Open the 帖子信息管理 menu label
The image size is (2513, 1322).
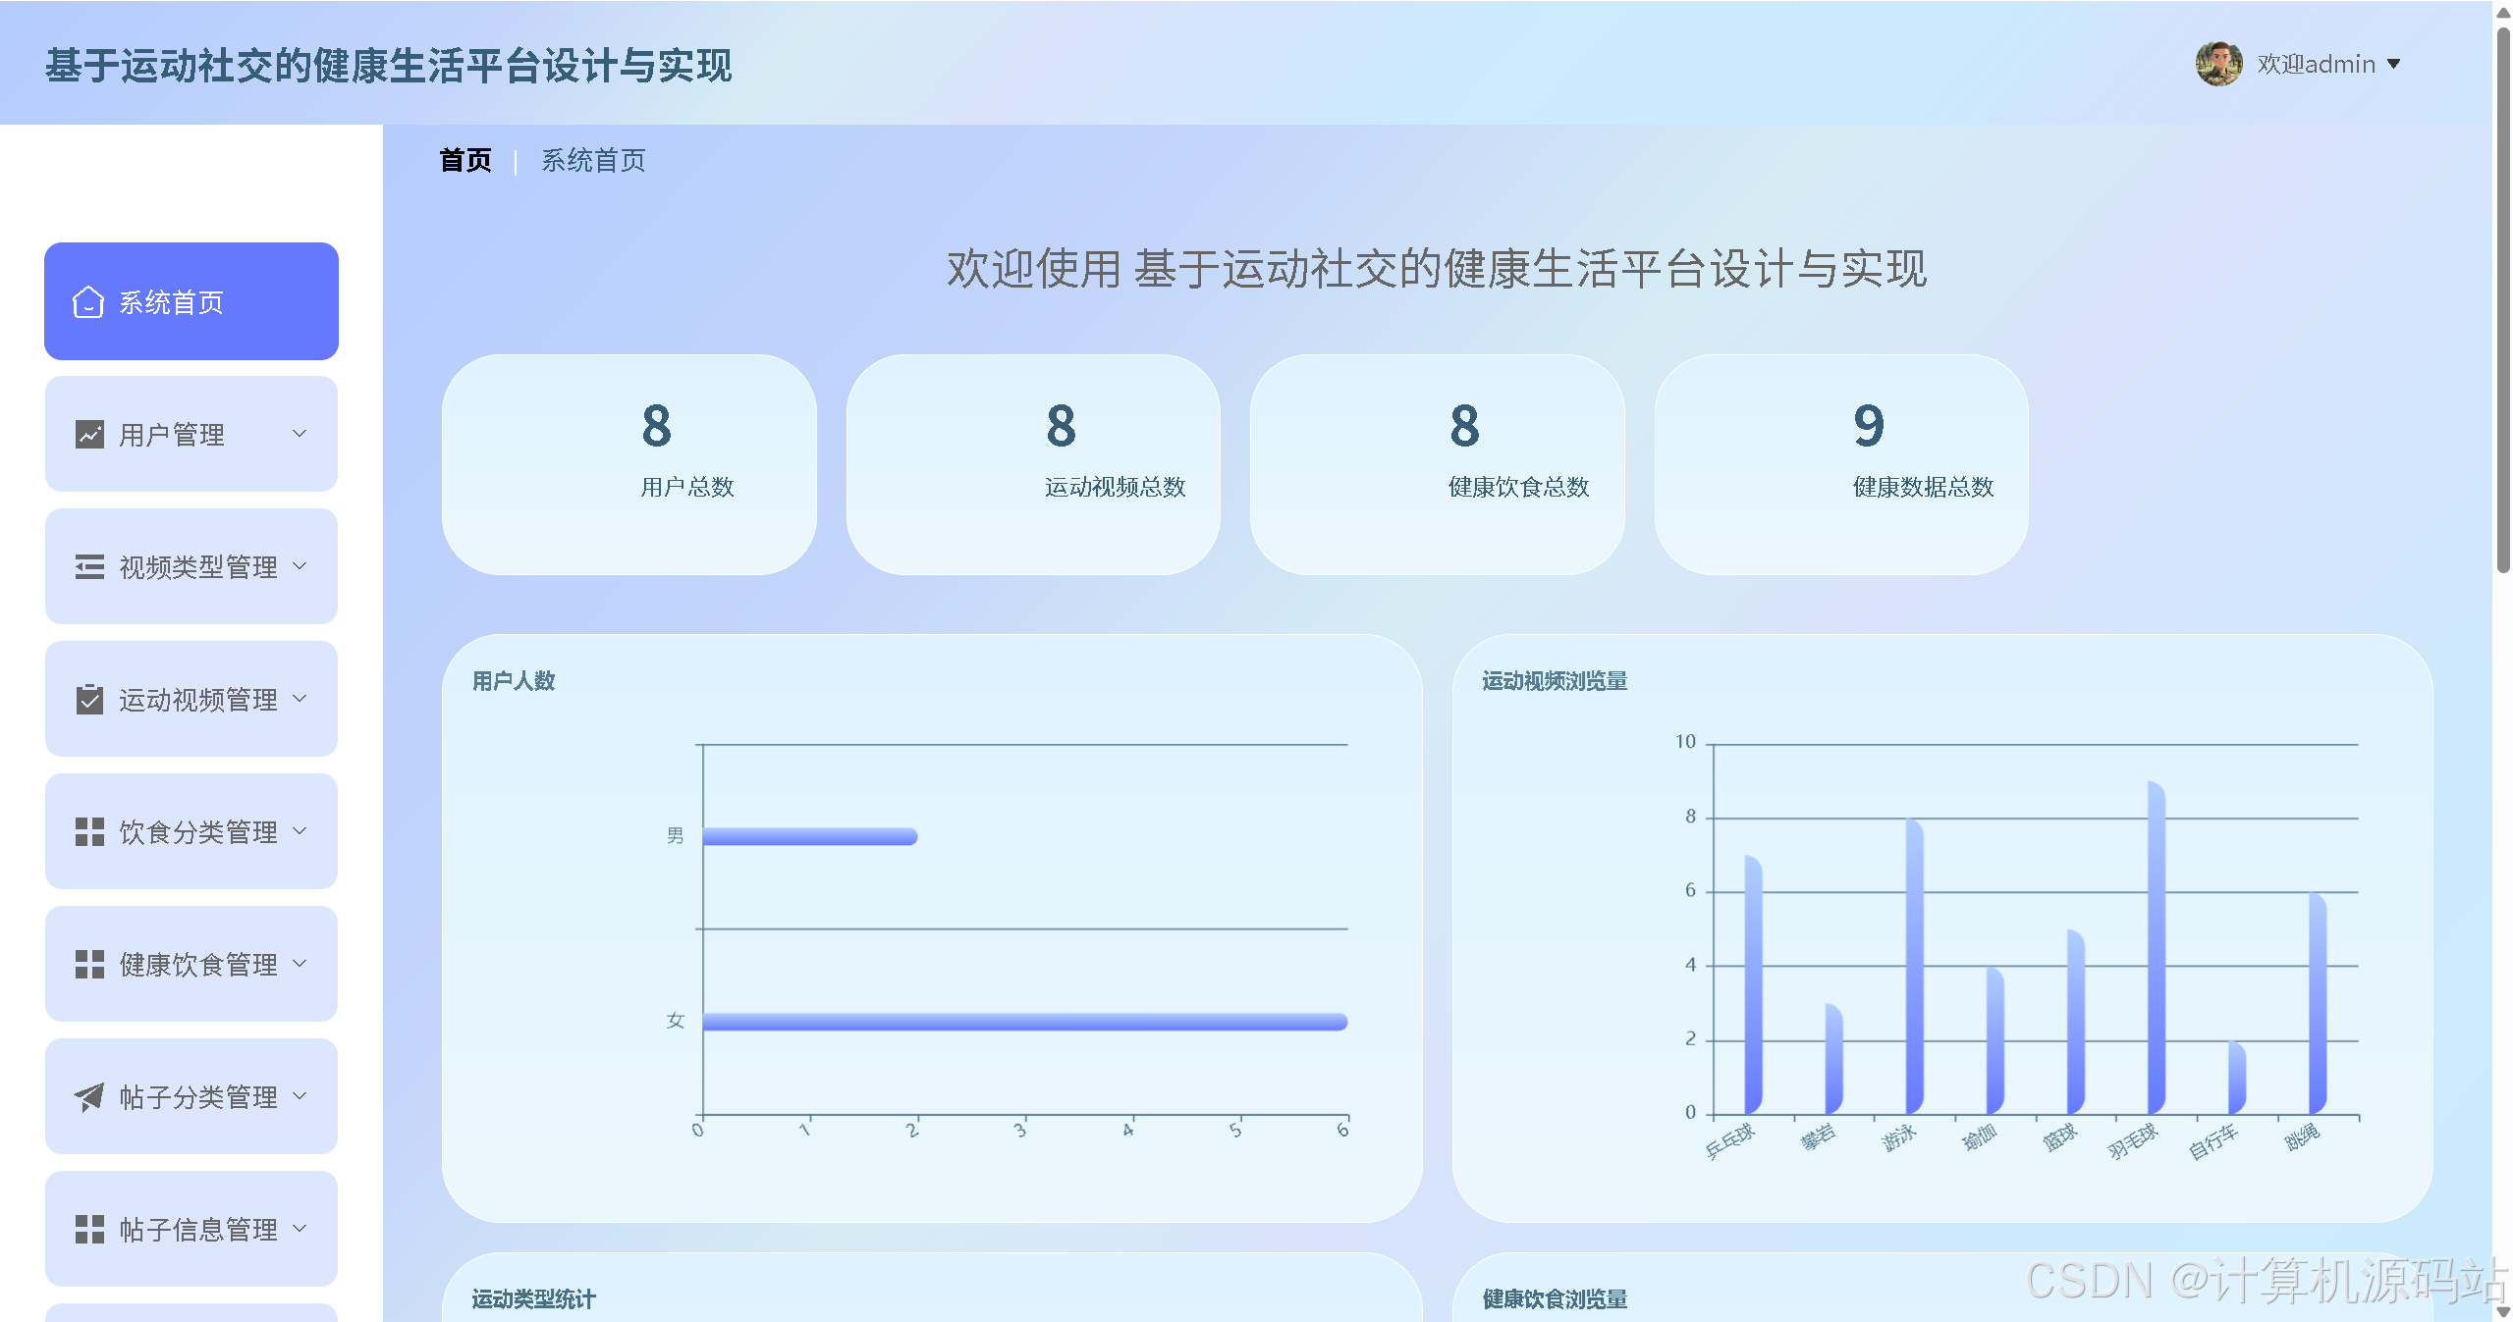tap(198, 1230)
